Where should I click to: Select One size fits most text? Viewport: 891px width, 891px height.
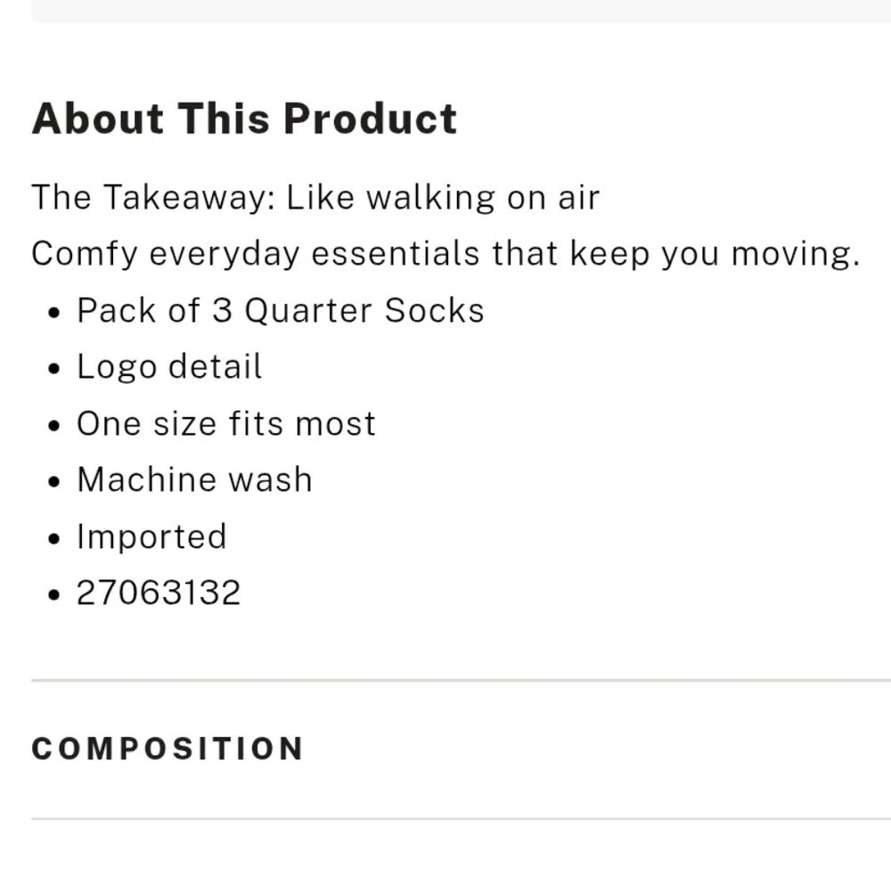(x=226, y=424)
